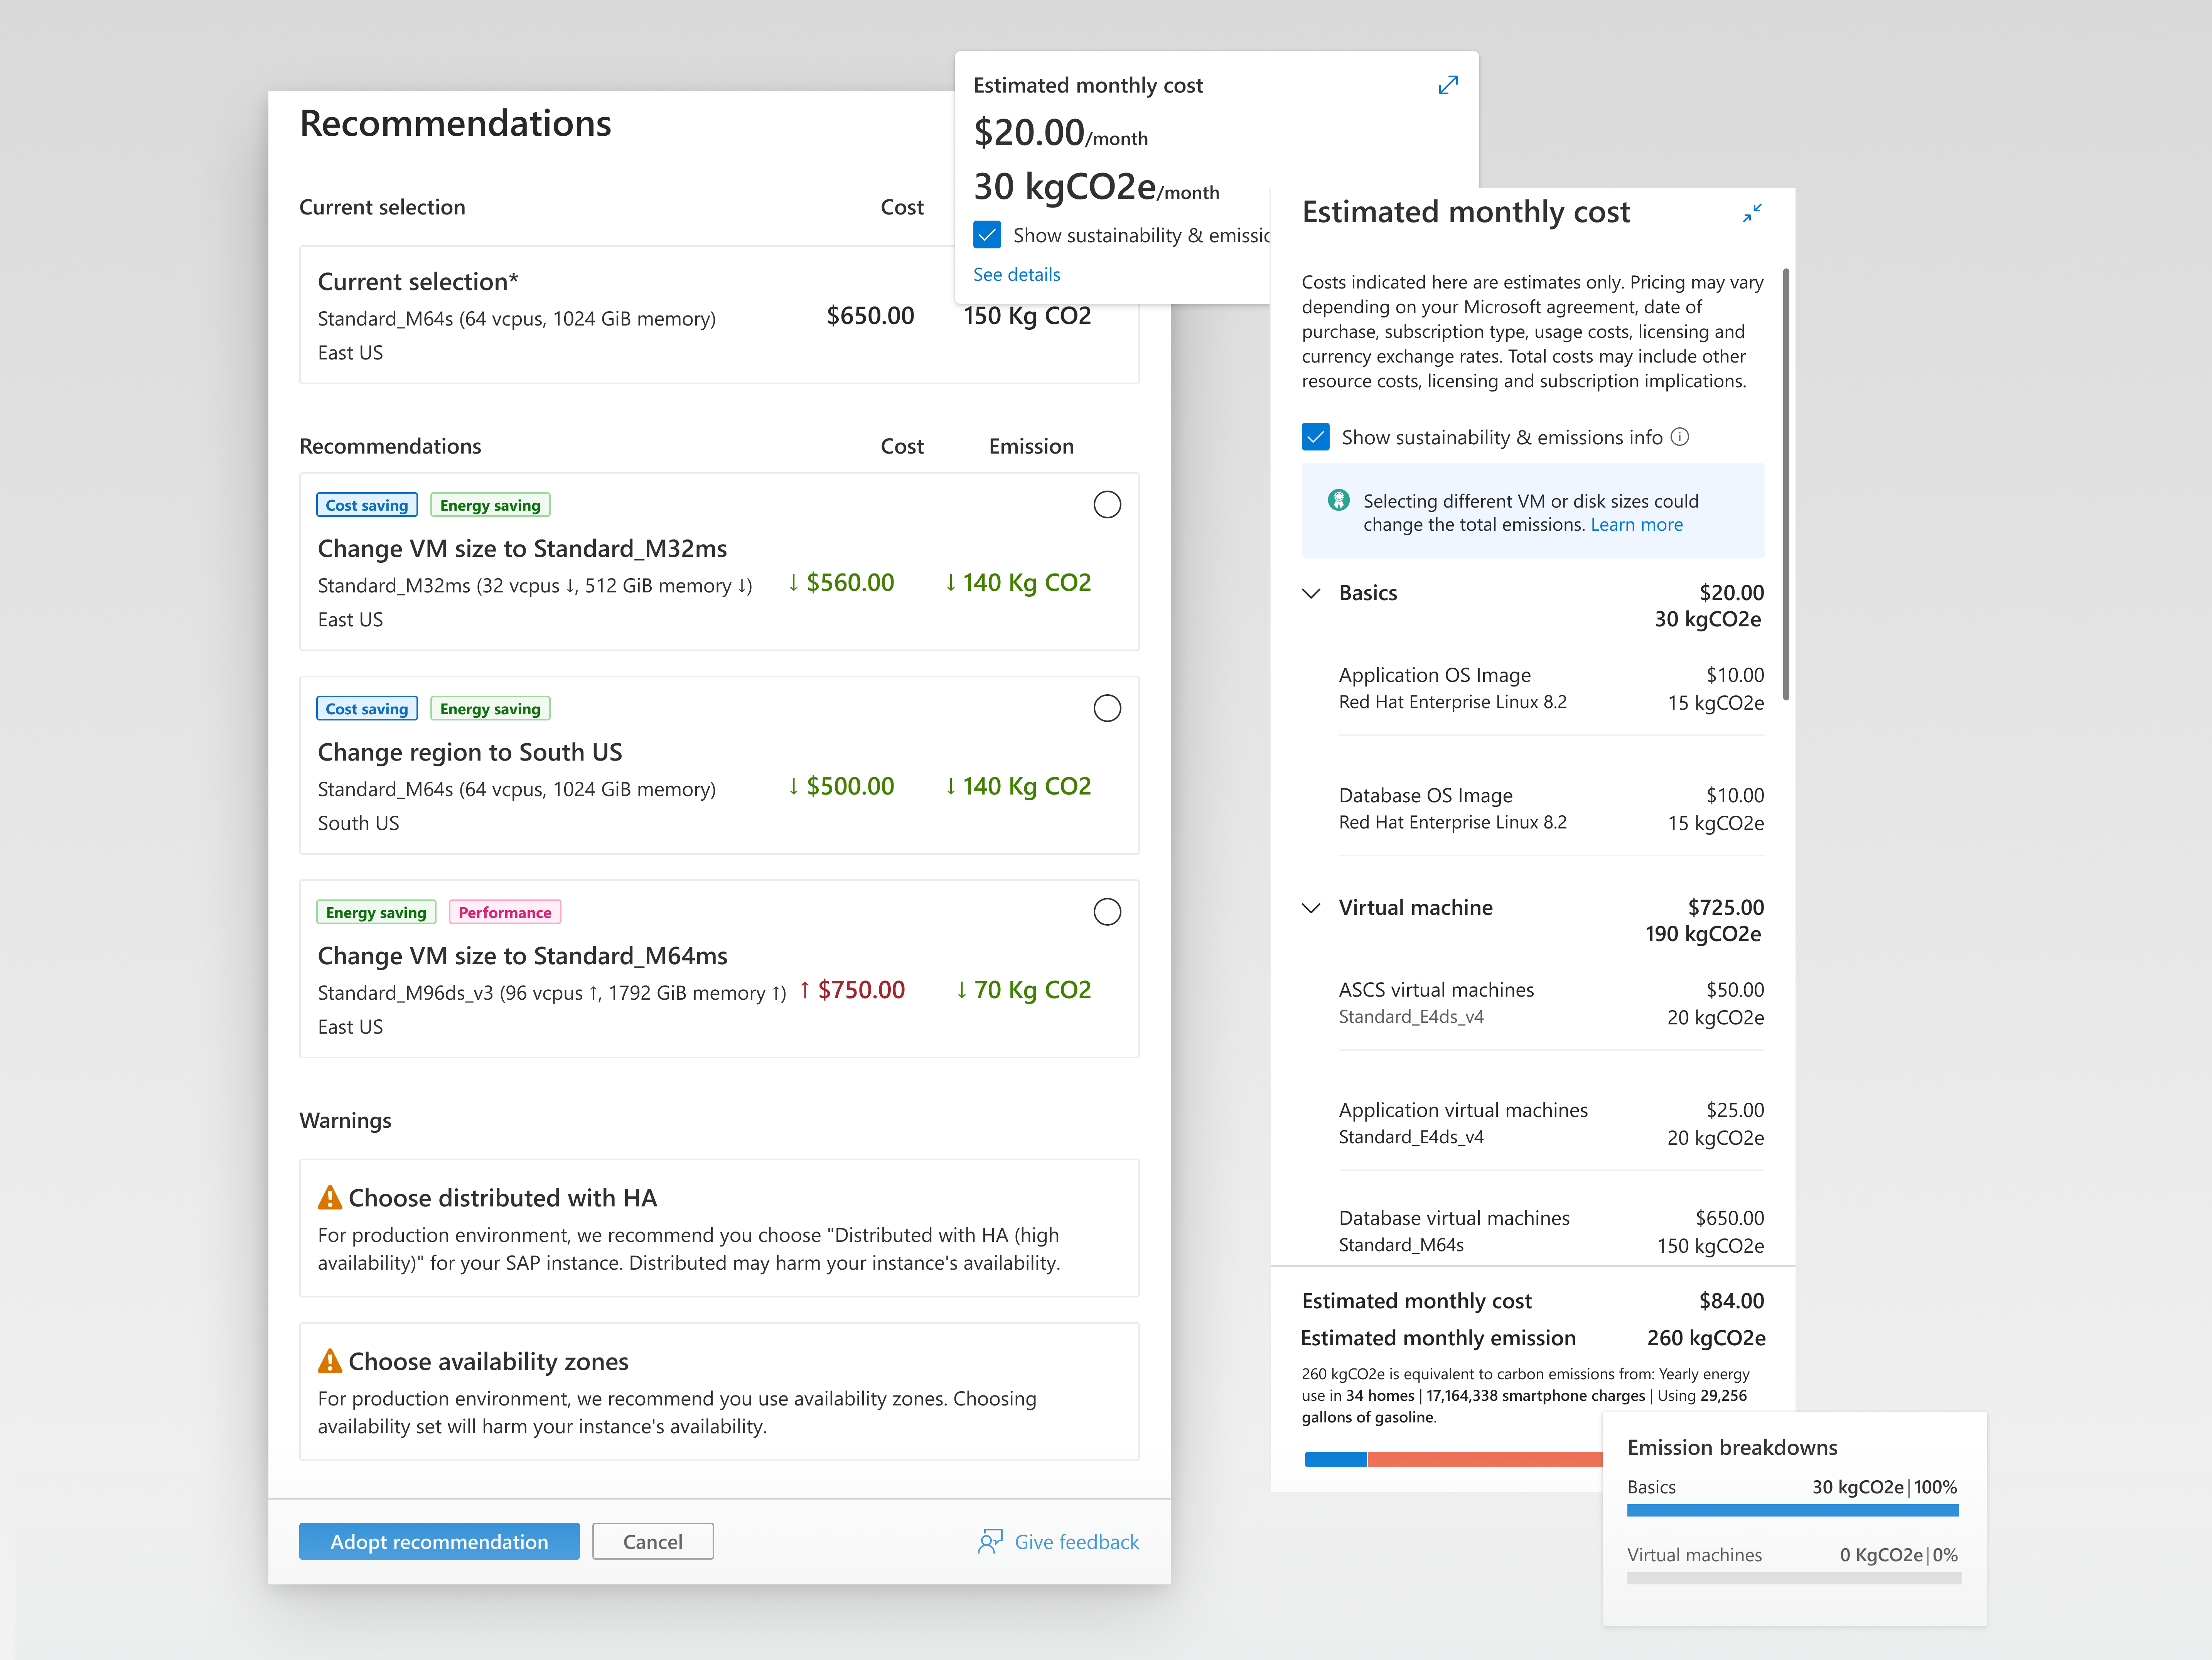Click 'ASCS virtual machines' row label
The image size is (2212, 1660).
click(1436, 990)
